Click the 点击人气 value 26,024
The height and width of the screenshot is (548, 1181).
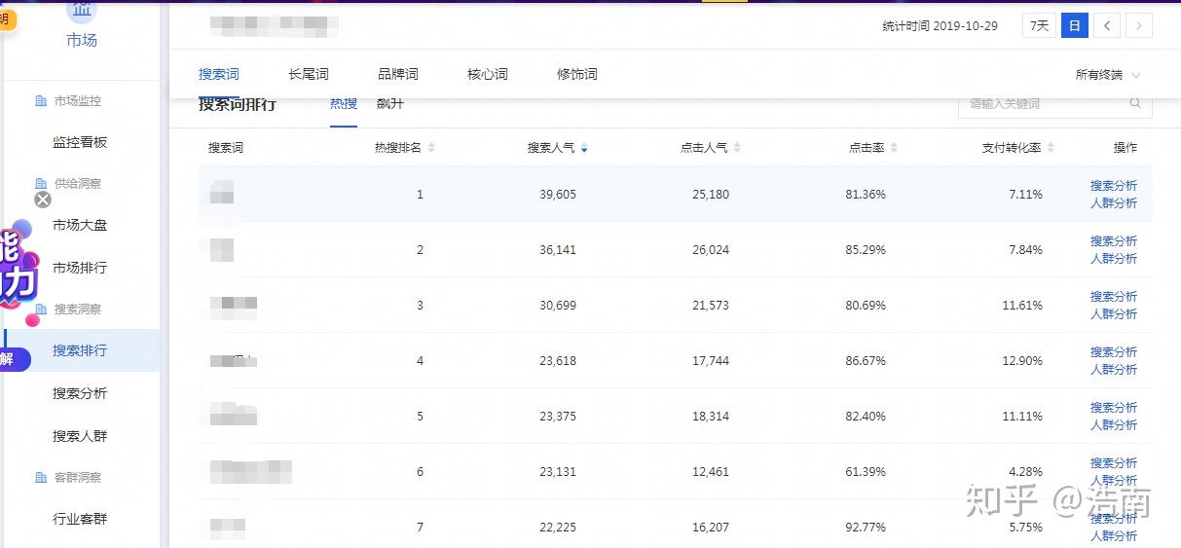[x=711, y=250]
